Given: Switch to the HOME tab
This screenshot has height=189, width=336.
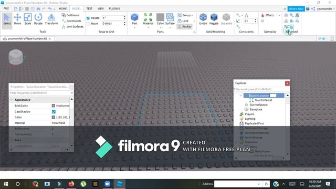Looking at the screenshot, I should 63,8.
